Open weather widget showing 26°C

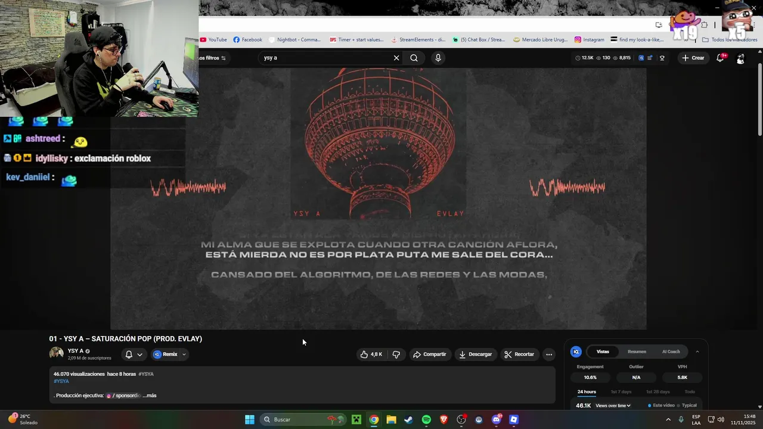click(23, 419)
